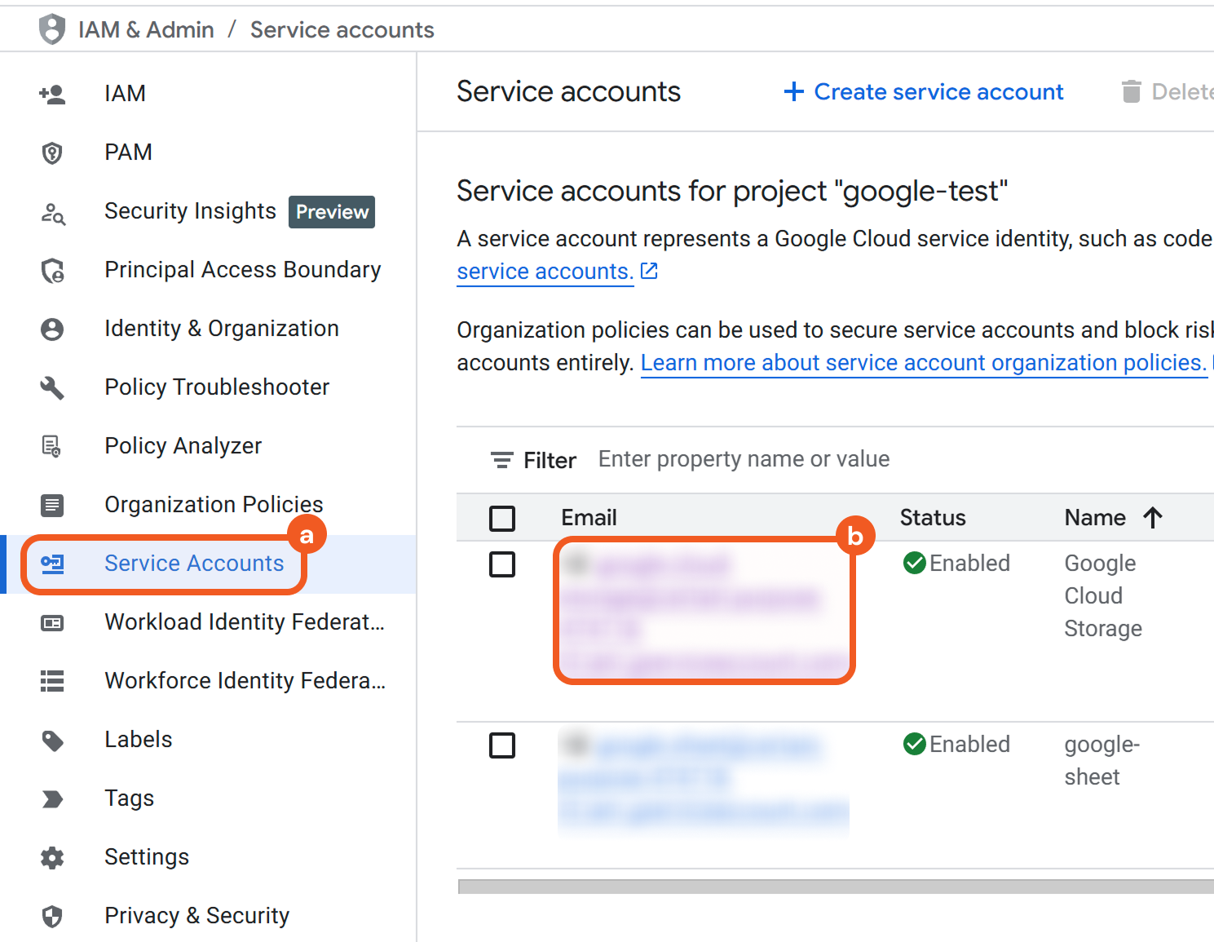Click the Email column header

589,518
